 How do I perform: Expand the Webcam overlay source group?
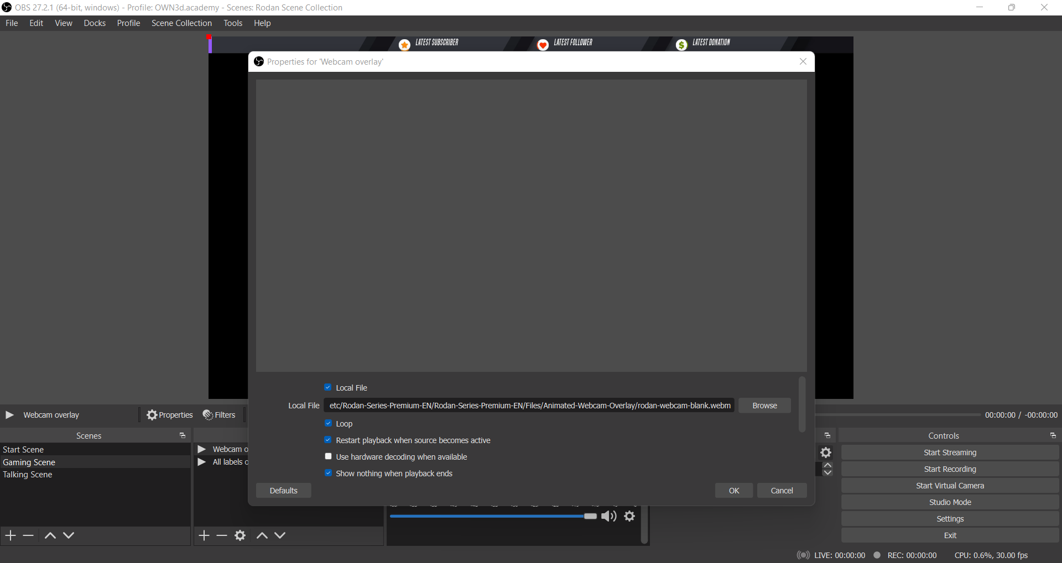point(202,449)
